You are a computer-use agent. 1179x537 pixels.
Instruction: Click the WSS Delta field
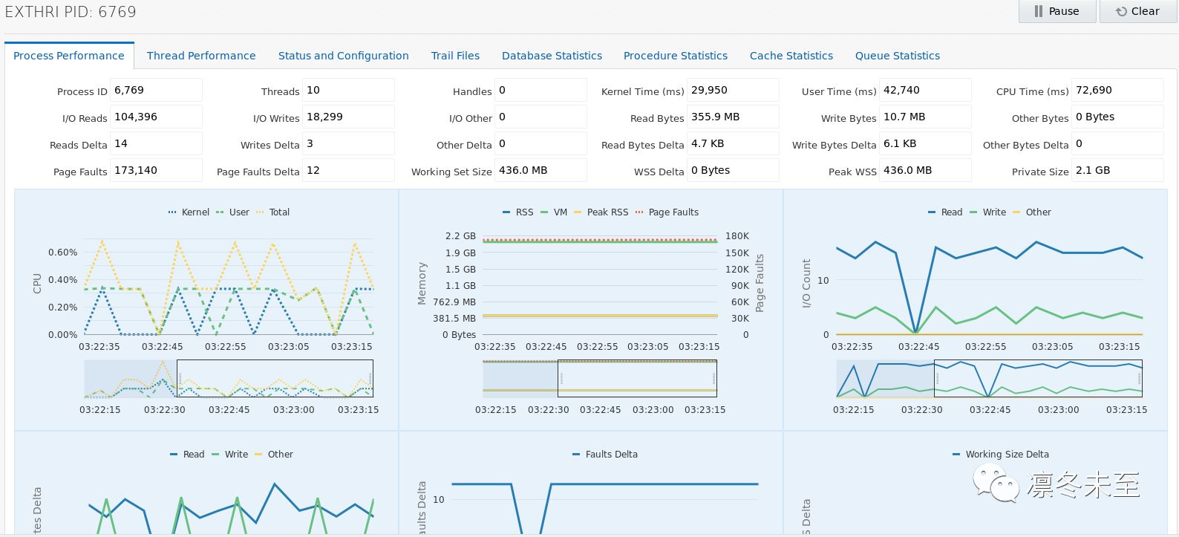733,170
